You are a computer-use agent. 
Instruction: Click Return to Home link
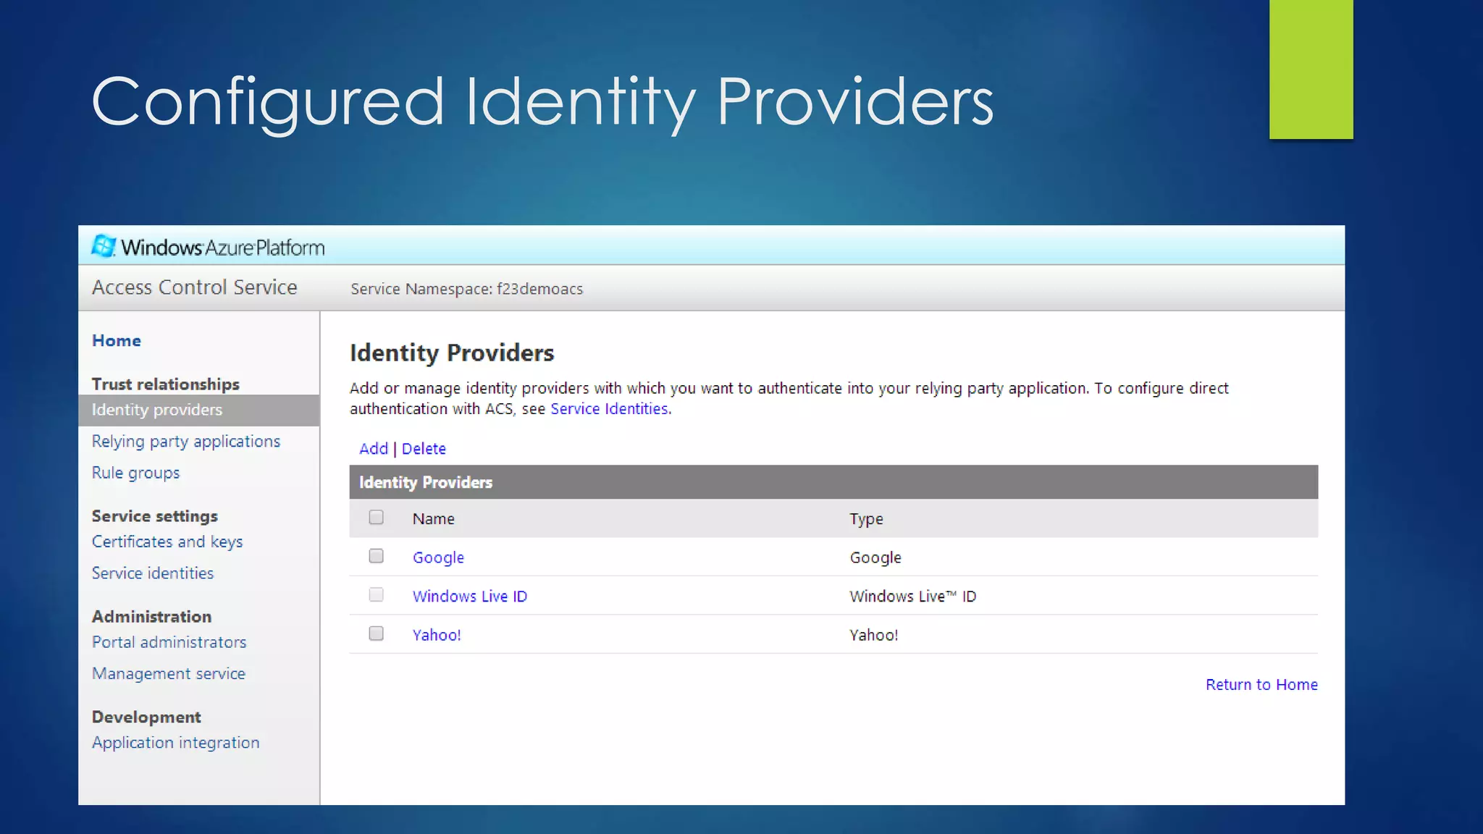tap(1261, 684)
